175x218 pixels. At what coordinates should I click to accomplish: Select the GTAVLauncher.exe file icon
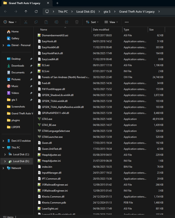[39, 137]
